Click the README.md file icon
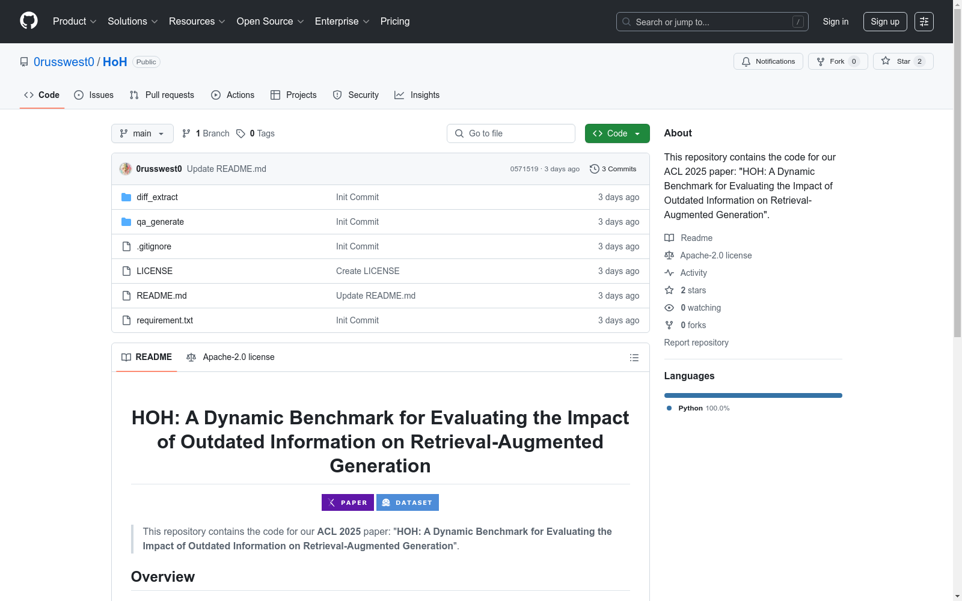Screen dimensions: 962x601 (126, 296)
